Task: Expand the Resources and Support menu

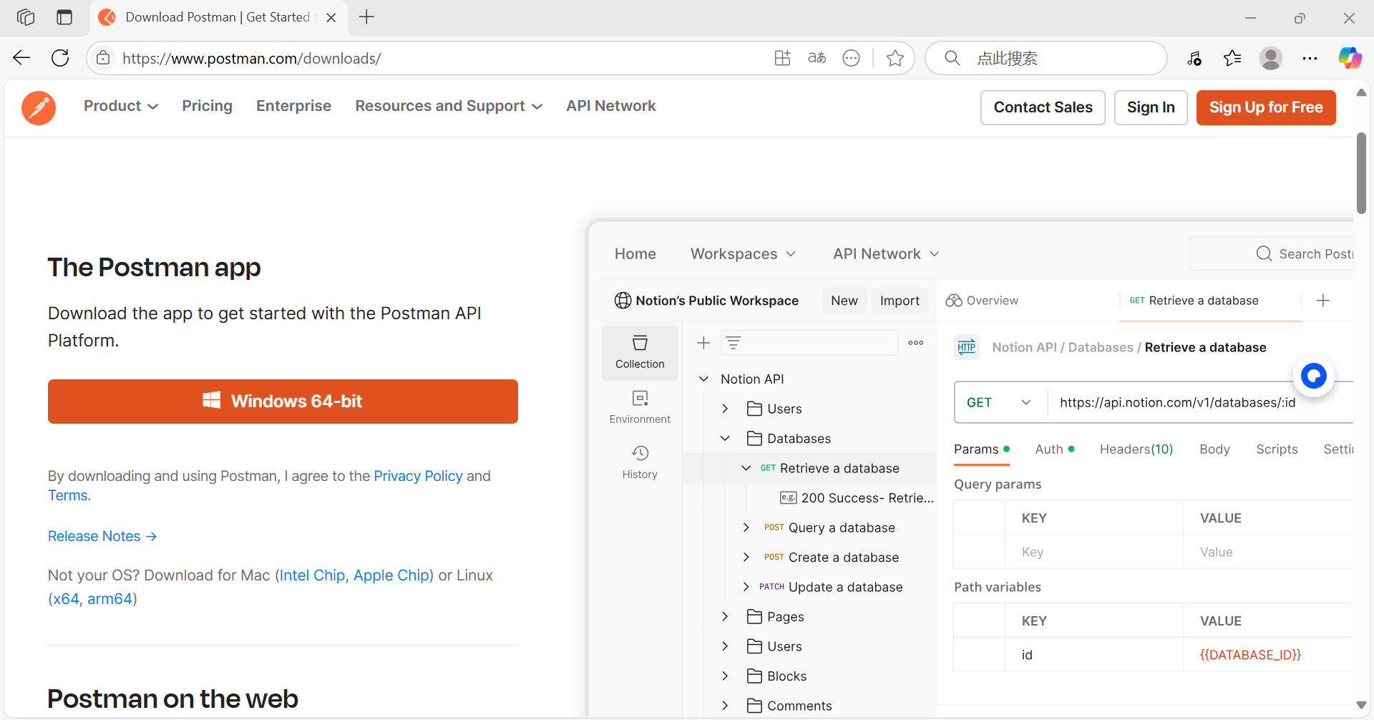Action: click(449, 106)
